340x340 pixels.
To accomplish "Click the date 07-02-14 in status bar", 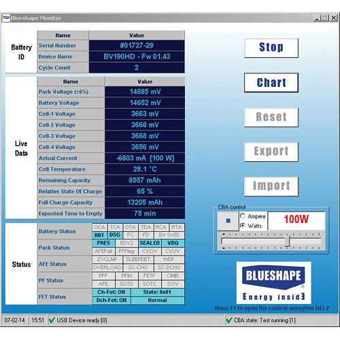I will pos(14,320).
